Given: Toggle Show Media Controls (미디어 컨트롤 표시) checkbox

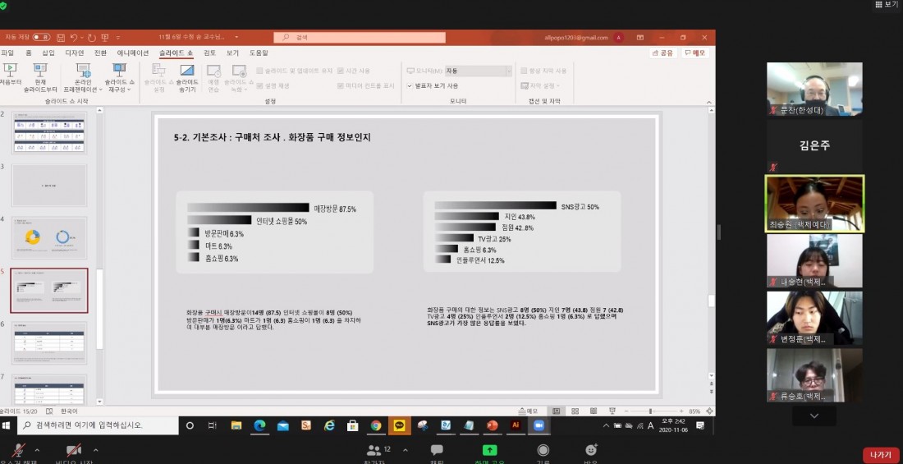Looking at the screenshot, I should coord(366,86).
